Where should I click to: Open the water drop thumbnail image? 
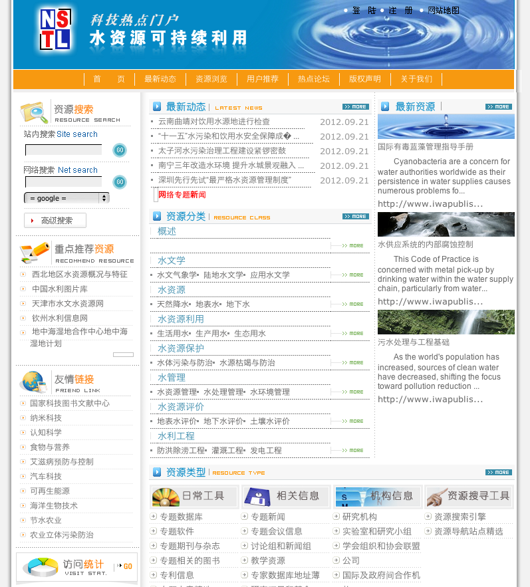(446, 126)
